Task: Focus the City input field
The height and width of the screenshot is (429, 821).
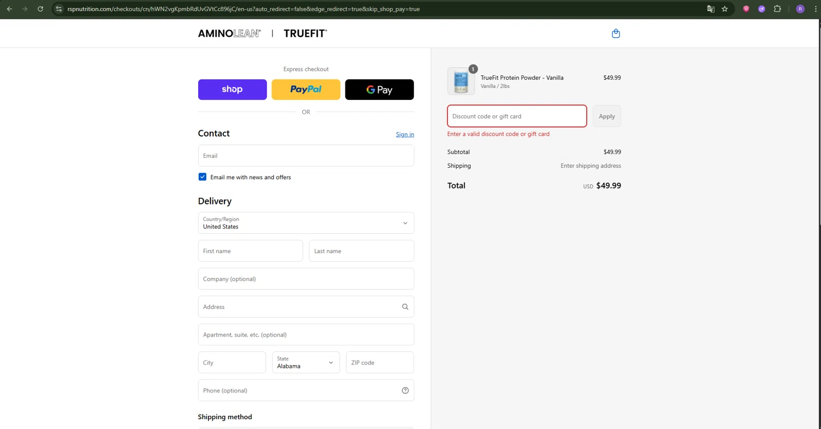Action: pyautogui.click(x=232, y=362)
